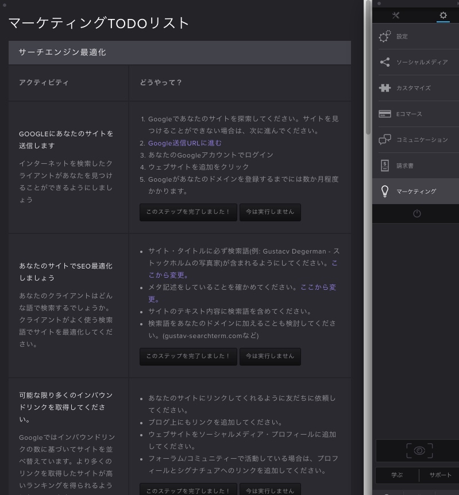The image size is (459, 495).
Task: Open the Google送信URLに進む link
Action: tap(185, 143)
